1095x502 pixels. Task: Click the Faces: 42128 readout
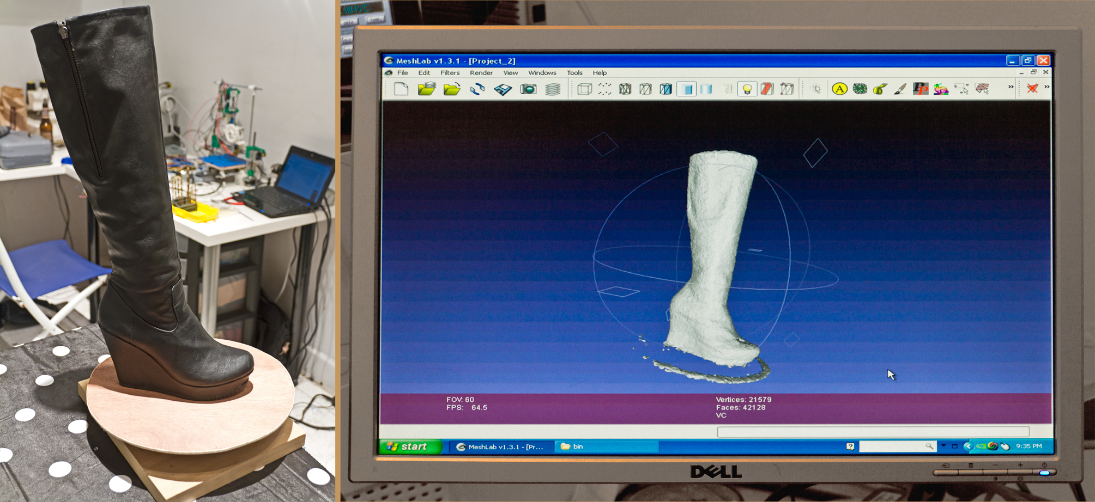click(741, 408)
